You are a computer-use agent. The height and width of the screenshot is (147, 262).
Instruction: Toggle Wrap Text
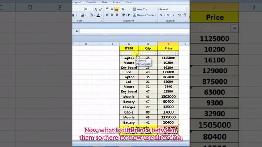pos(140,9)
